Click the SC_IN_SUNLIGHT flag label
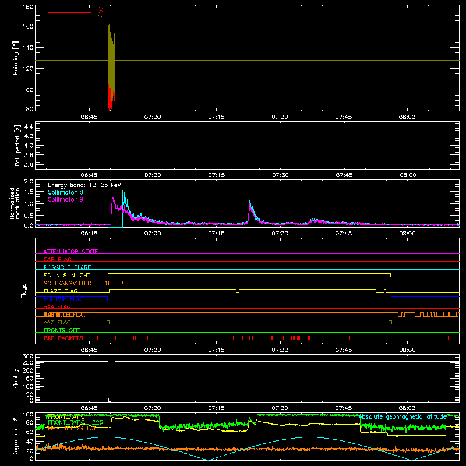Image resolution: width=466 pixels, height=466 pixels. coord(67,275)
